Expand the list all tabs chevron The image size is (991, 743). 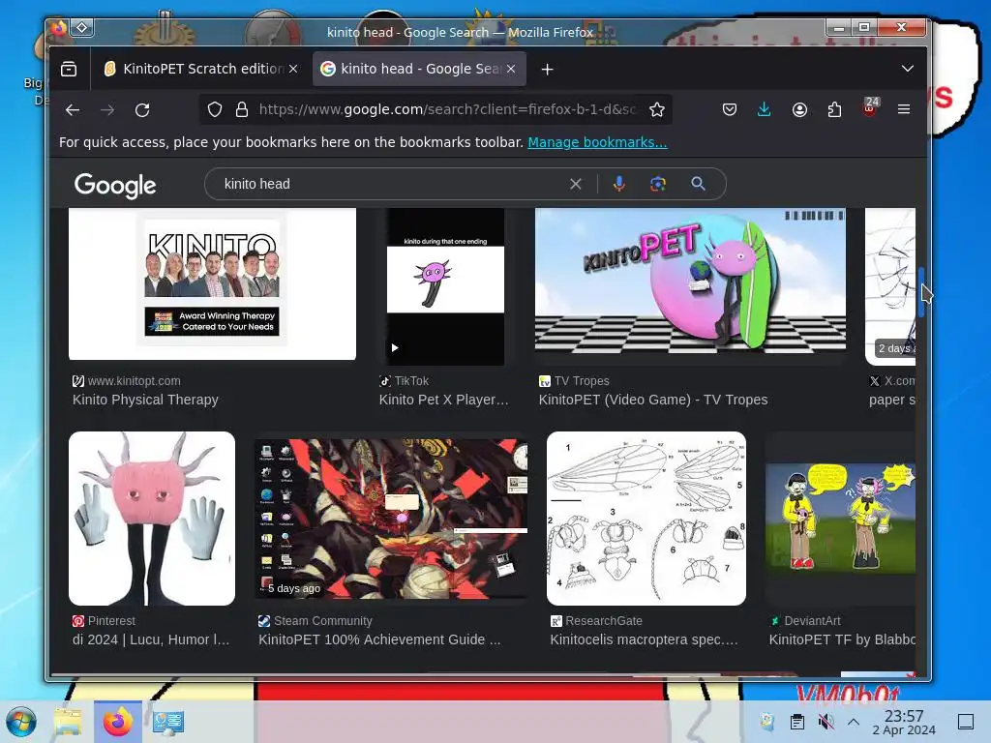pyautogui.click(x=908, y=69)
